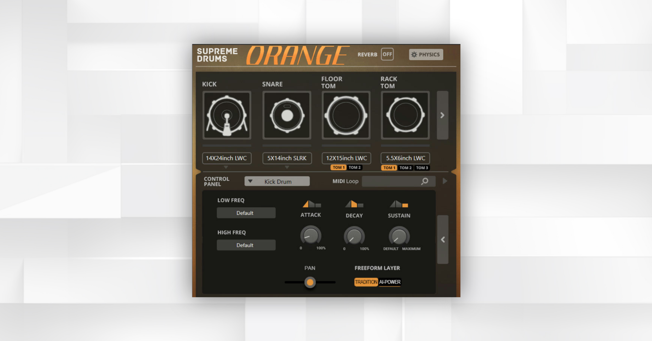Screen dimensions: 652x341
Task: Click the Decay knob
Action: (354, 236)
